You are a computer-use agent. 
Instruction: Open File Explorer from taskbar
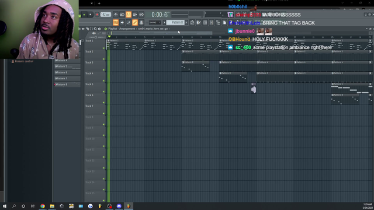tap(52, 206)
